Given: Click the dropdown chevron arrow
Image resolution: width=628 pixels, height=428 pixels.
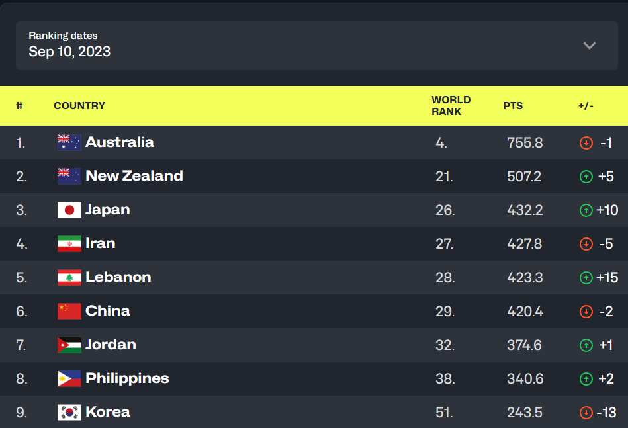Looking at the screenshot, I should 590,46.
